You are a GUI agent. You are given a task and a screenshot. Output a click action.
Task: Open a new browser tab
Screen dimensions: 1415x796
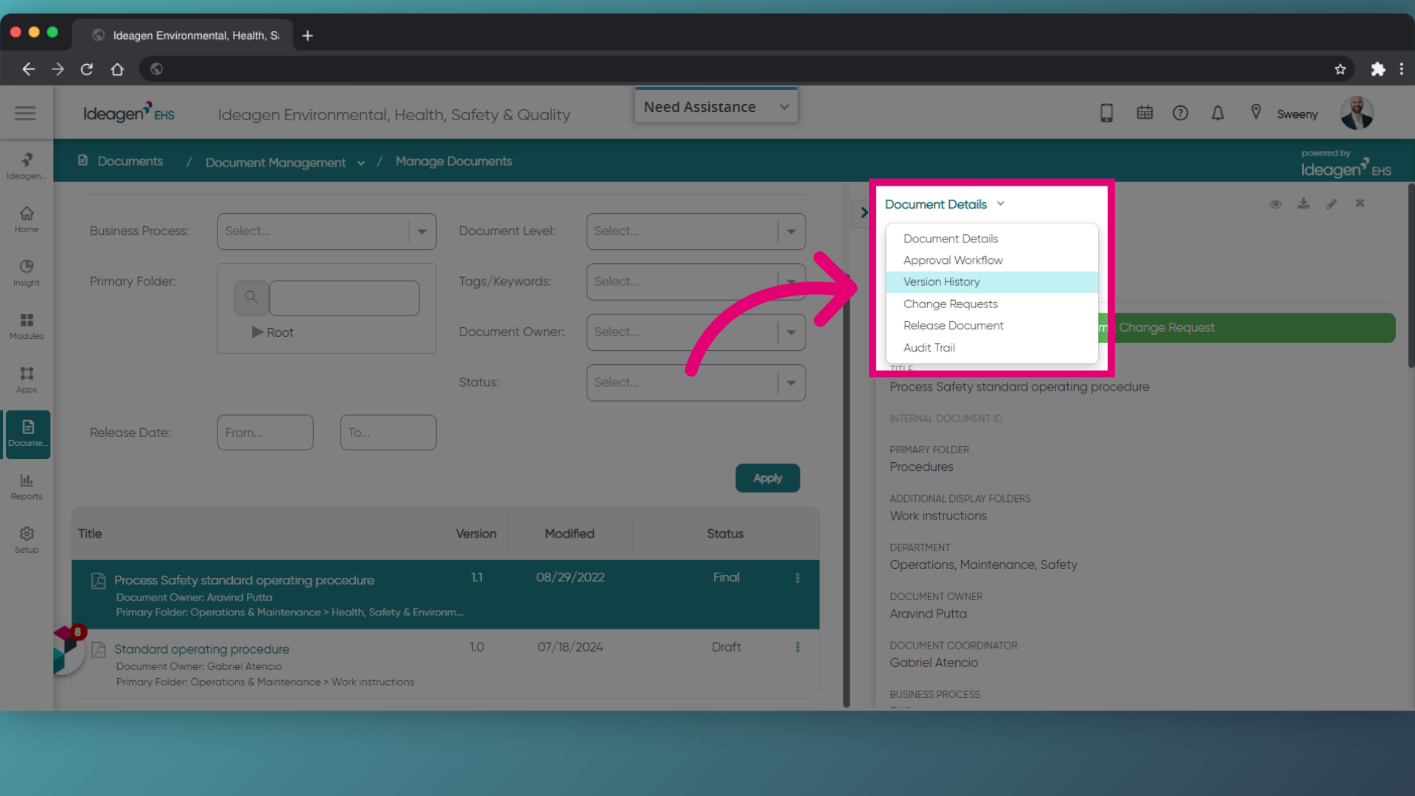coord(308,35)
